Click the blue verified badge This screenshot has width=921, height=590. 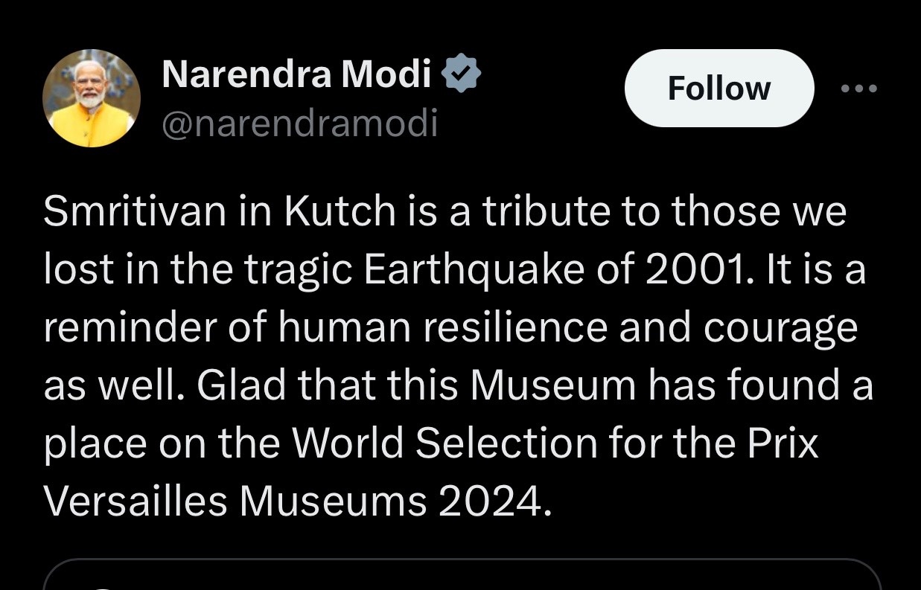point(462,73)
